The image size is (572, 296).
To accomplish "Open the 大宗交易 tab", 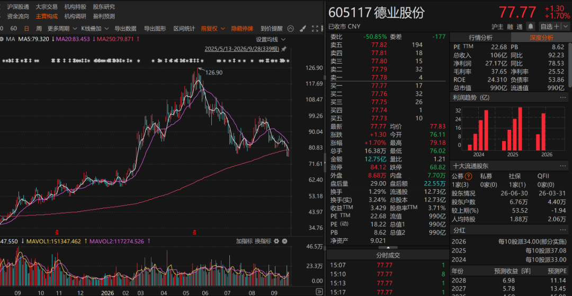I will coord(47,6).
